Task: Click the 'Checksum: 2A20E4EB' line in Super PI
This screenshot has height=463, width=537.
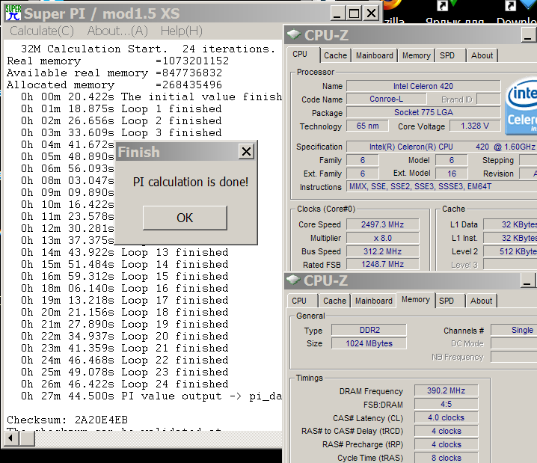Action: 67,420
